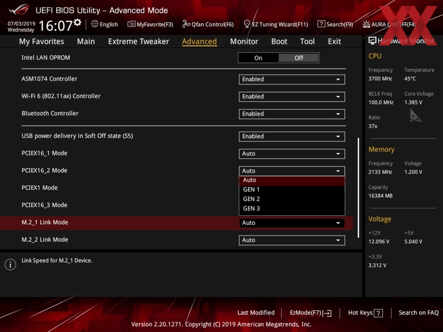
Task: Click the globe language icon
Action: tap(94, 24)
